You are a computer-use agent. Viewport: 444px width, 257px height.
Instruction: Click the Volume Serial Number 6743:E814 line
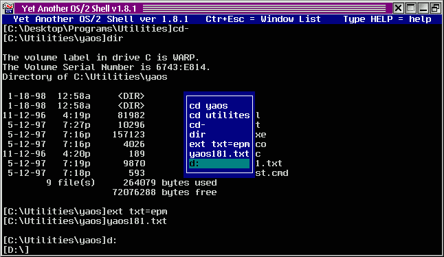[106, 67]
